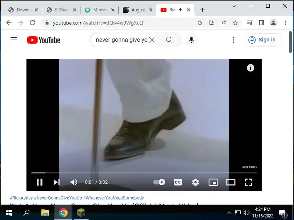Image resolution: width=294 pixels, height=220 pixels.
Task: Click the video progress bar
Action: [144, 173]
